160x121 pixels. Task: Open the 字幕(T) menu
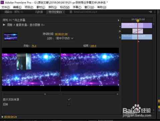tap(77, 7)
